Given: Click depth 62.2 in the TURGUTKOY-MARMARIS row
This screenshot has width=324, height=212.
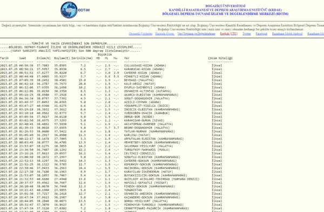Looking at the screenshot, I should pyautogui.click(x=82, y=150).
